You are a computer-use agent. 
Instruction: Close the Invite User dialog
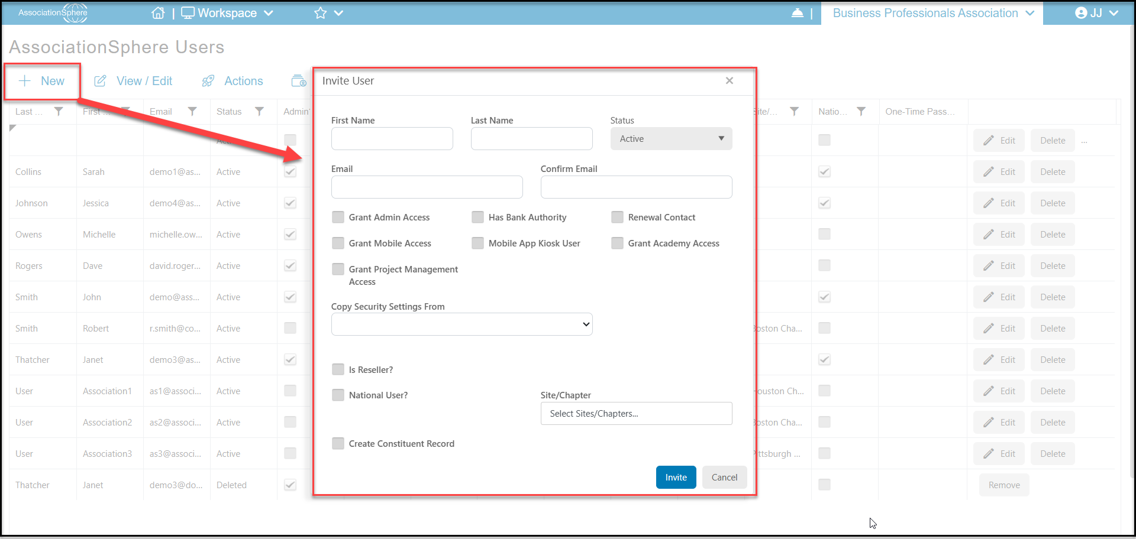730,80
